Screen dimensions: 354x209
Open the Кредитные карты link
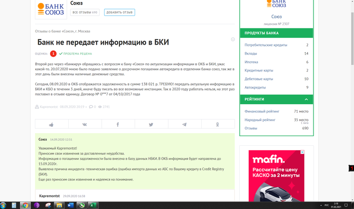[259, 70]
